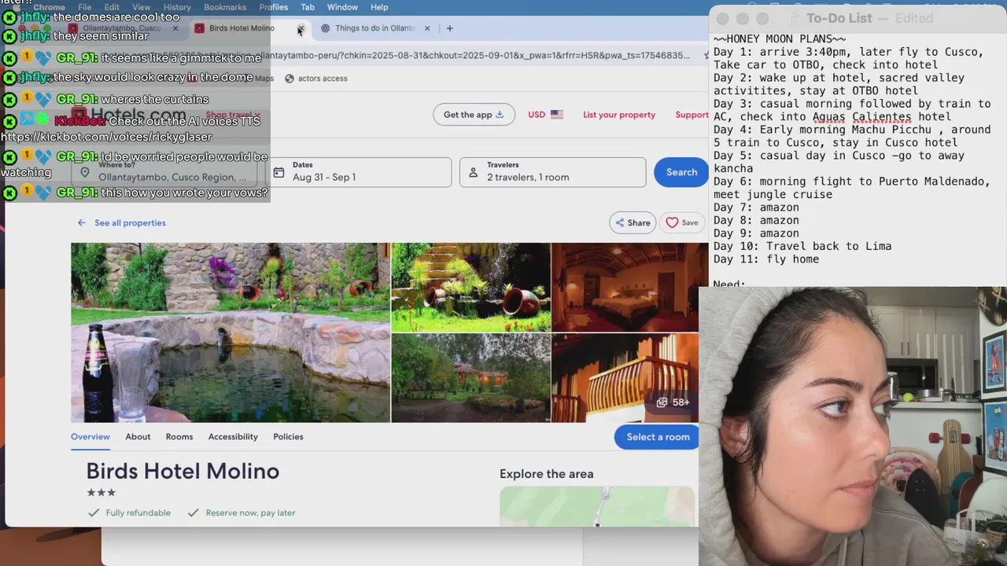This screenshot has height=566, width=1007.
Task: Open the Dates picker Aug 31 - Sep 1
Action: [x=359, y=172]
